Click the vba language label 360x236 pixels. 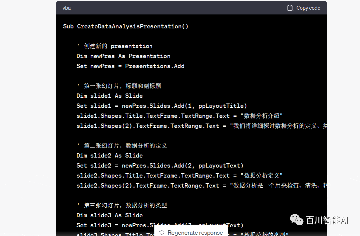66,8
